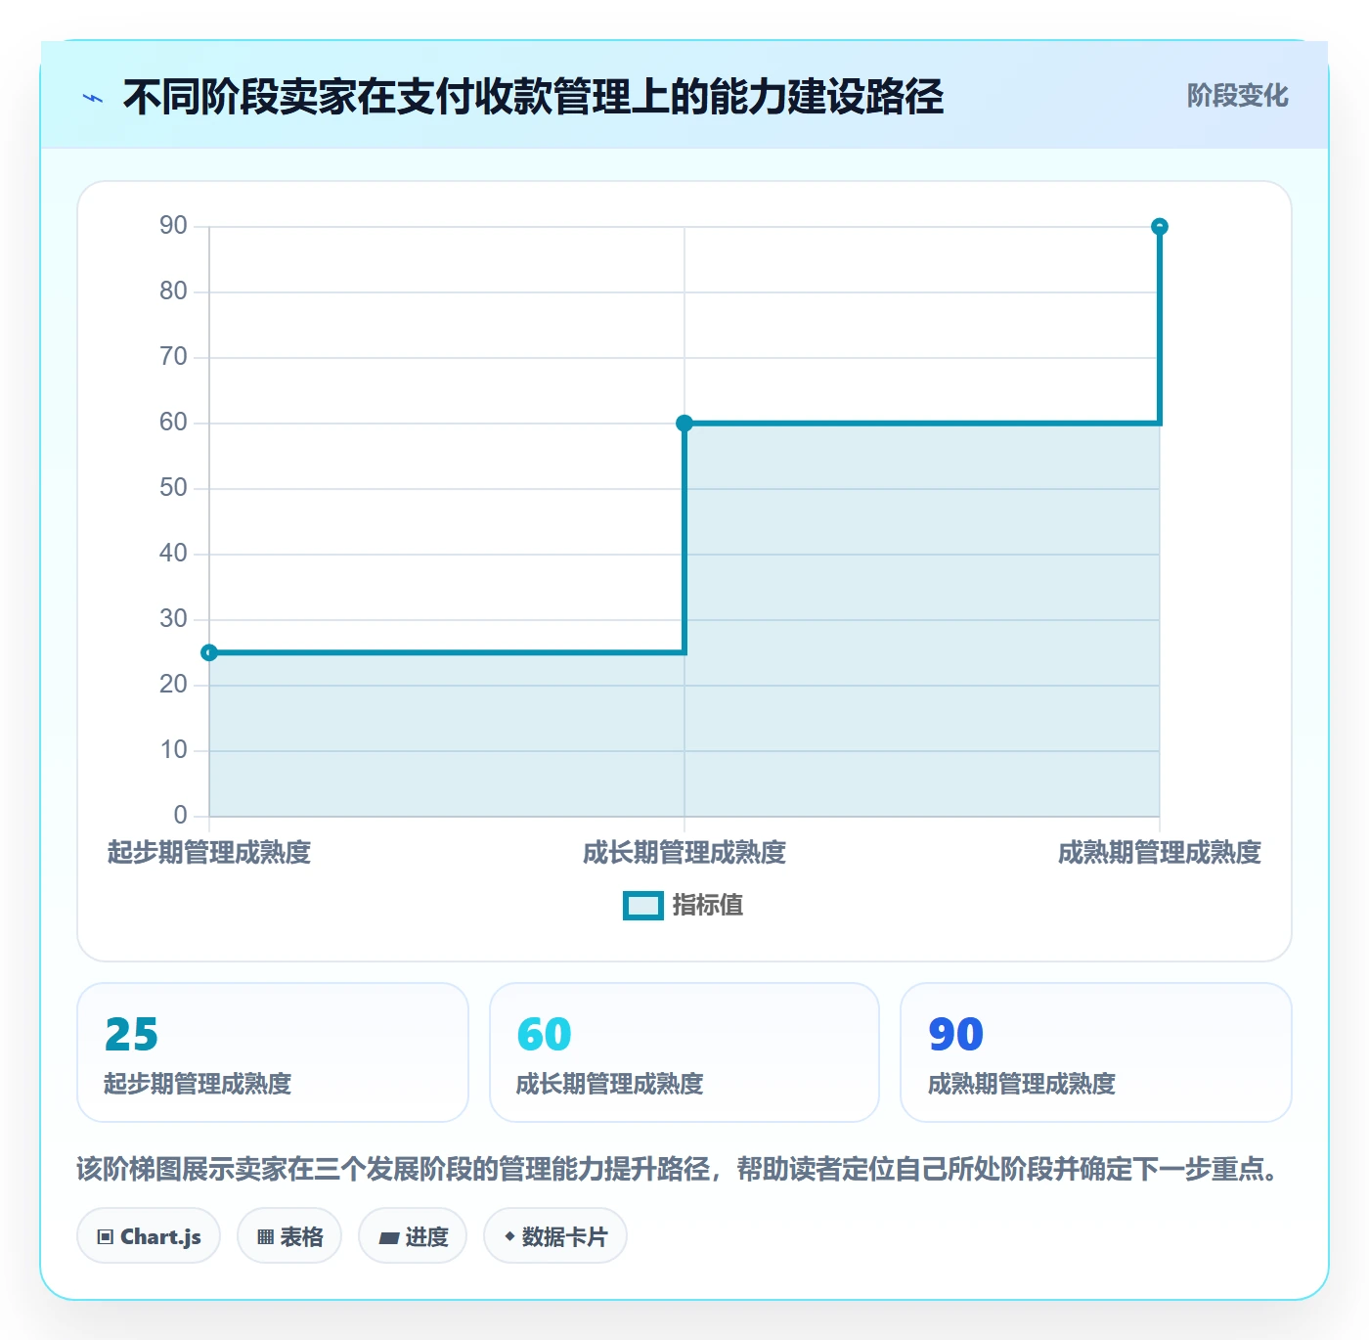
Task: Click the y-axis tick label 0
Action: click(180, 816)
